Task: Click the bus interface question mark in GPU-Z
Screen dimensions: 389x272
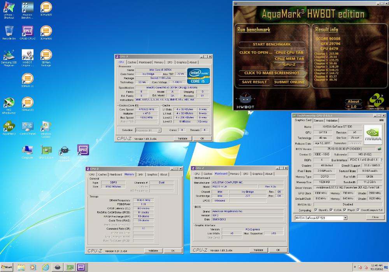Action: coord(381,160)
